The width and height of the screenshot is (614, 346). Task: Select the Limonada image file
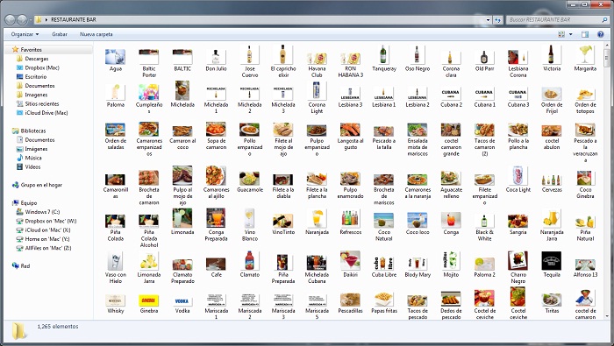pyautogui.click(x=182, y=218)
